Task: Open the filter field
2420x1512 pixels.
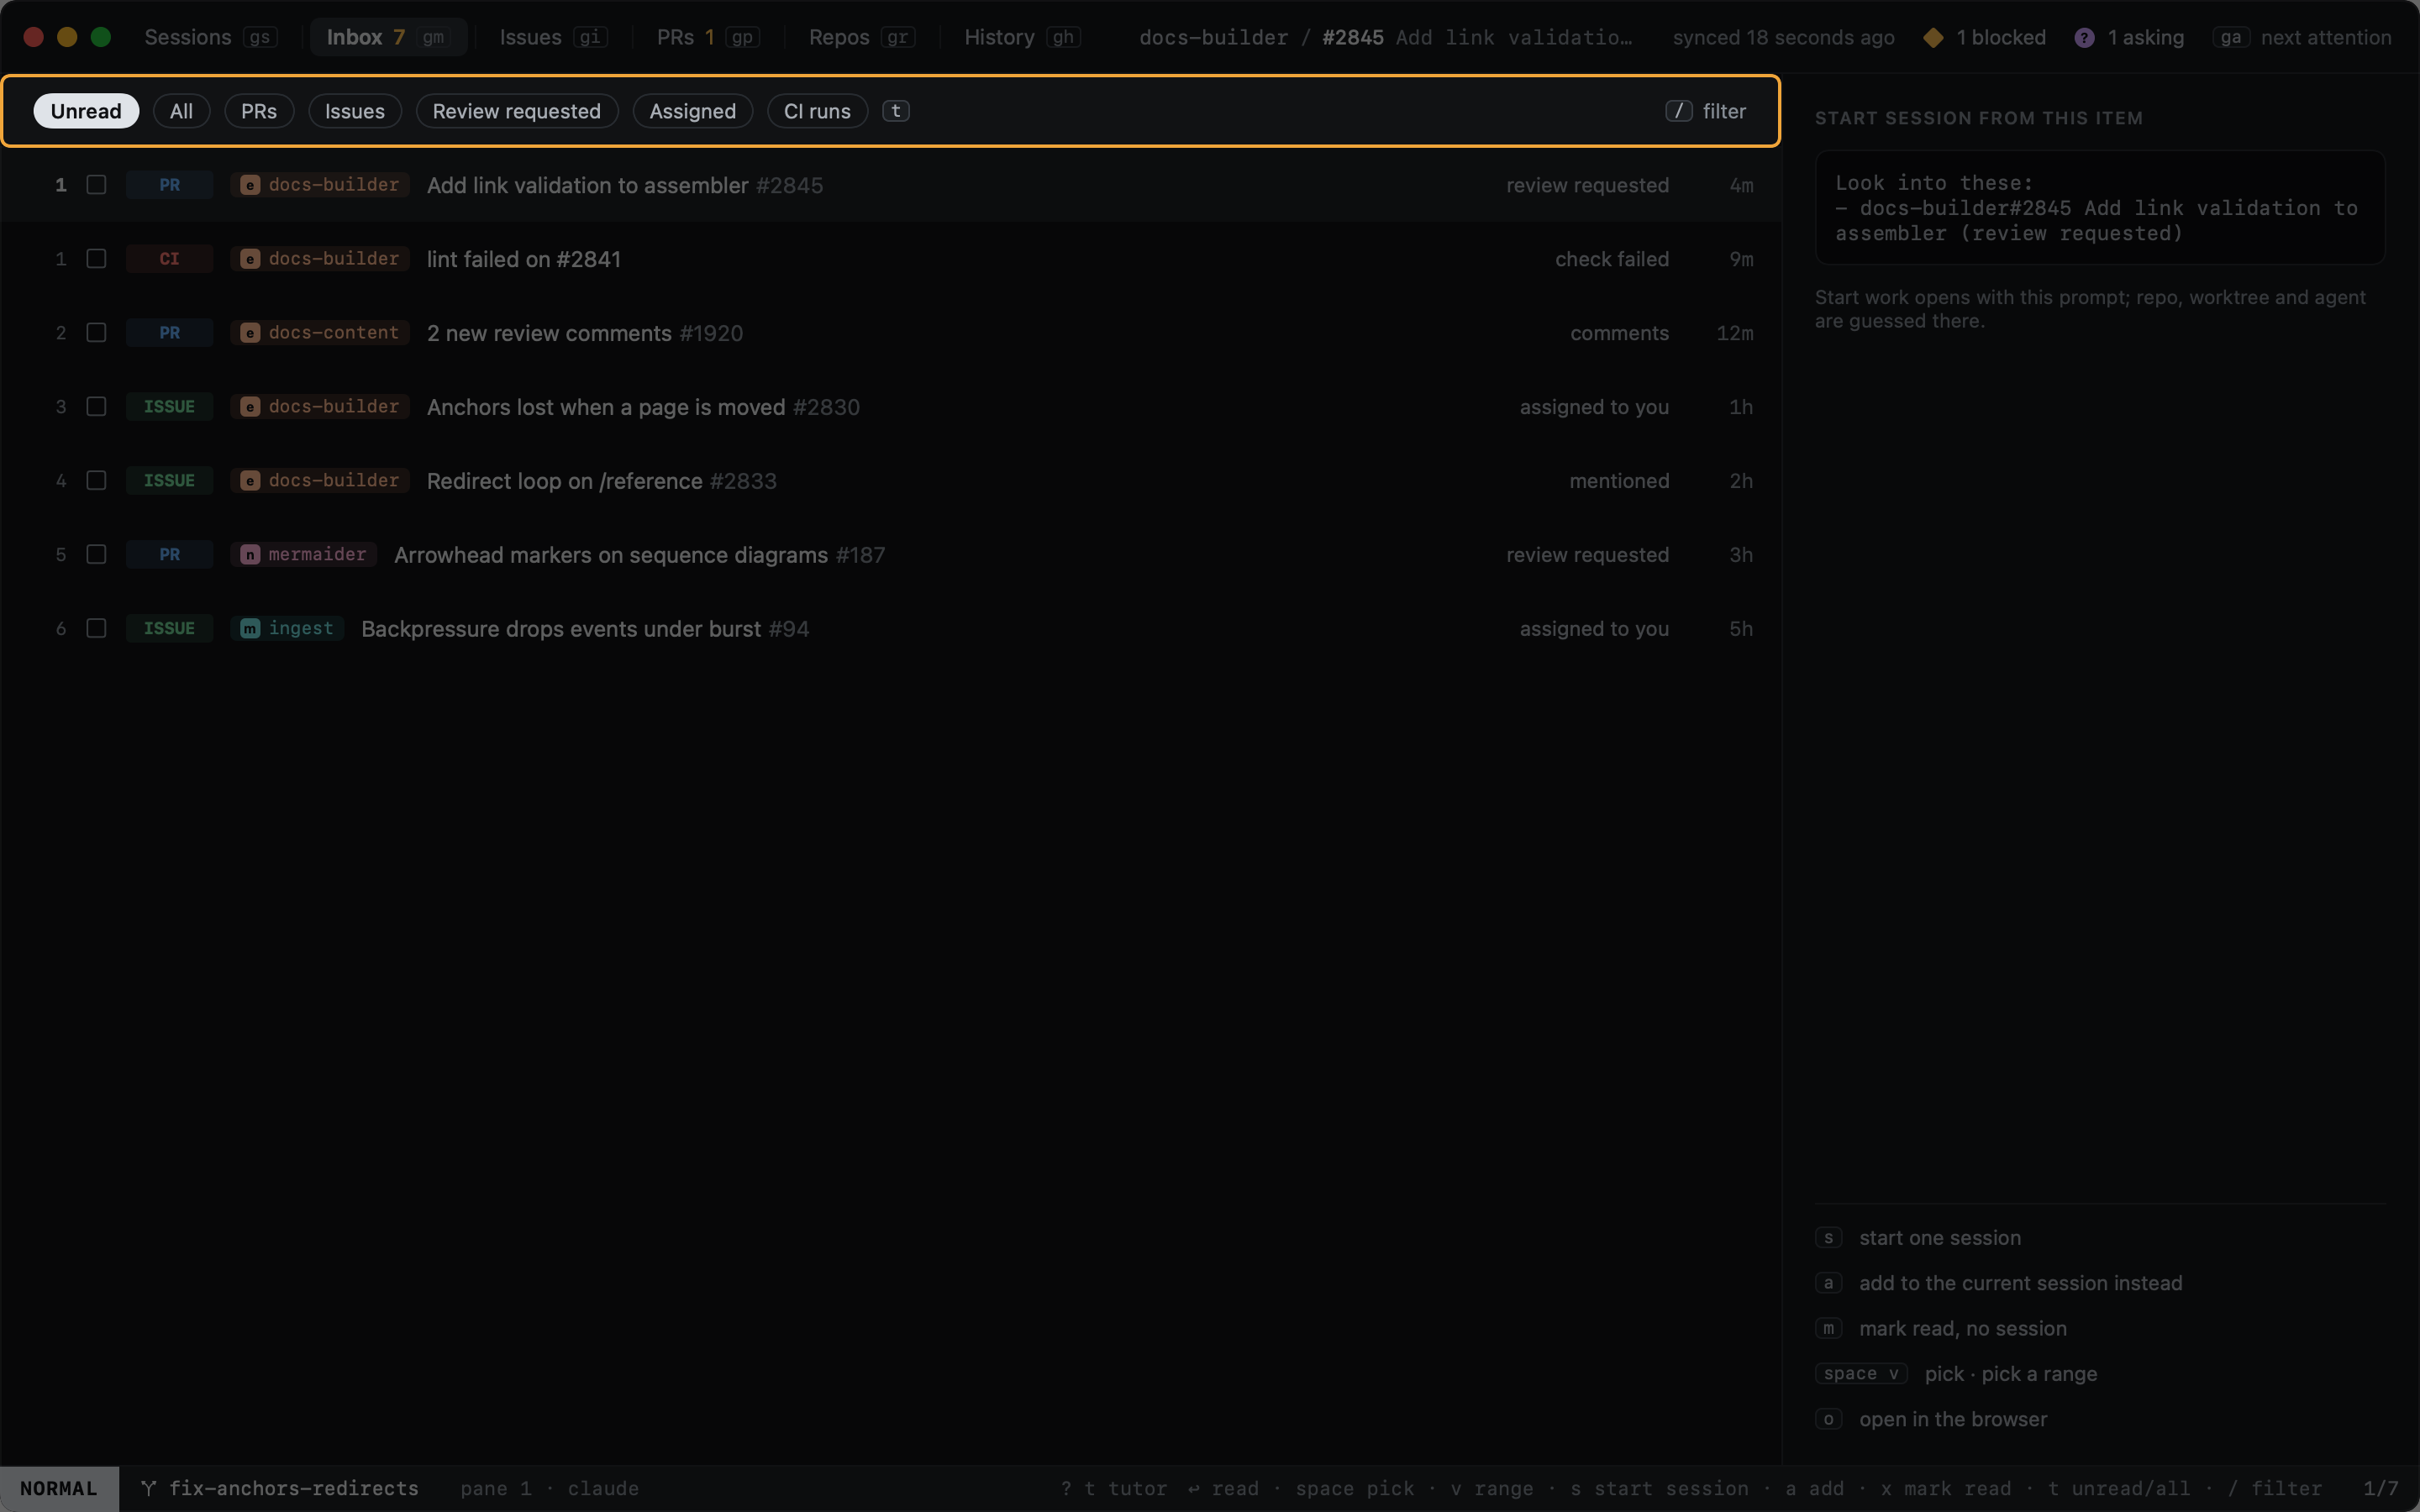Action: click(1707, 111)
